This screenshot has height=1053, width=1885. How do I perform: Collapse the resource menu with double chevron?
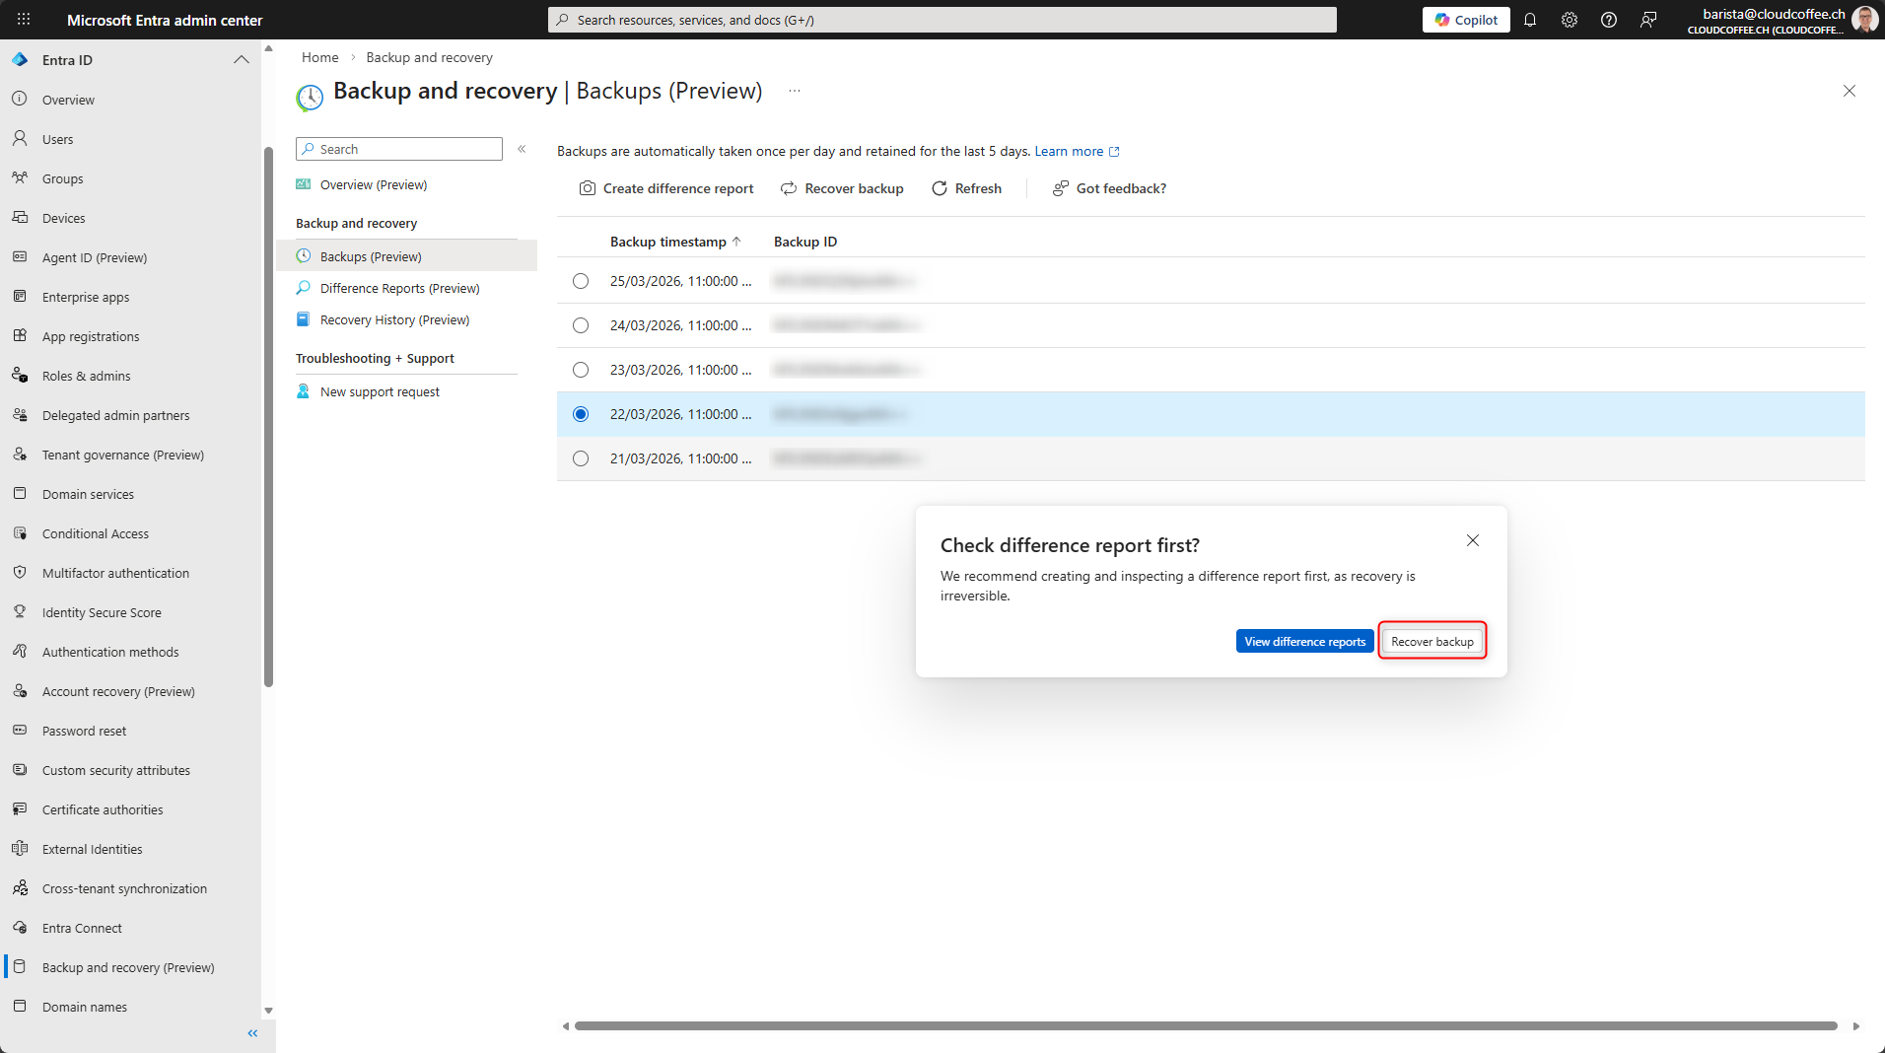[x=522, y=149]
